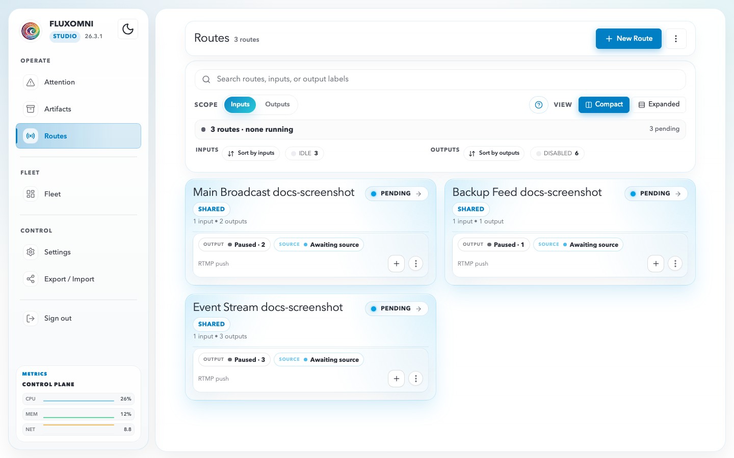Click Sort by inputs
Screen dimensions: 734x458
(251, 153)
